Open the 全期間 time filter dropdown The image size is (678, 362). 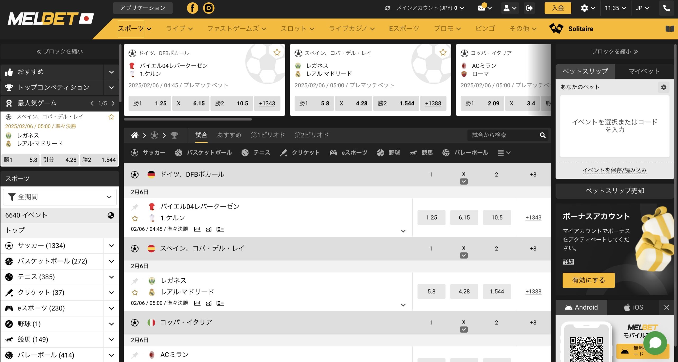click(60, 197)
